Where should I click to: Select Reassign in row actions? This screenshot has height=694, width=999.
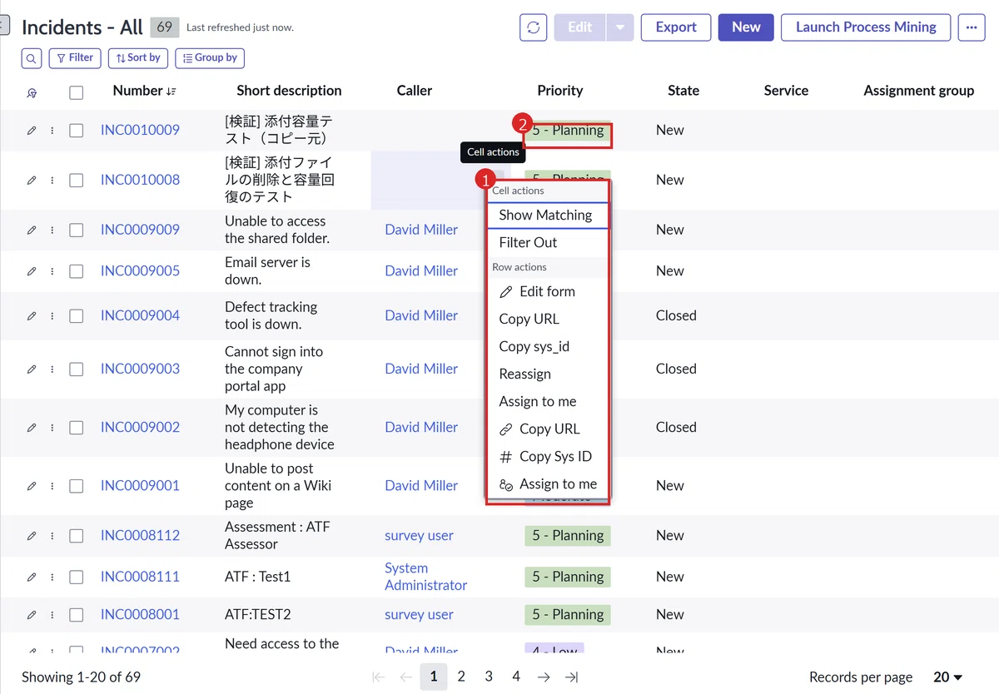click(x=549, y=374)
